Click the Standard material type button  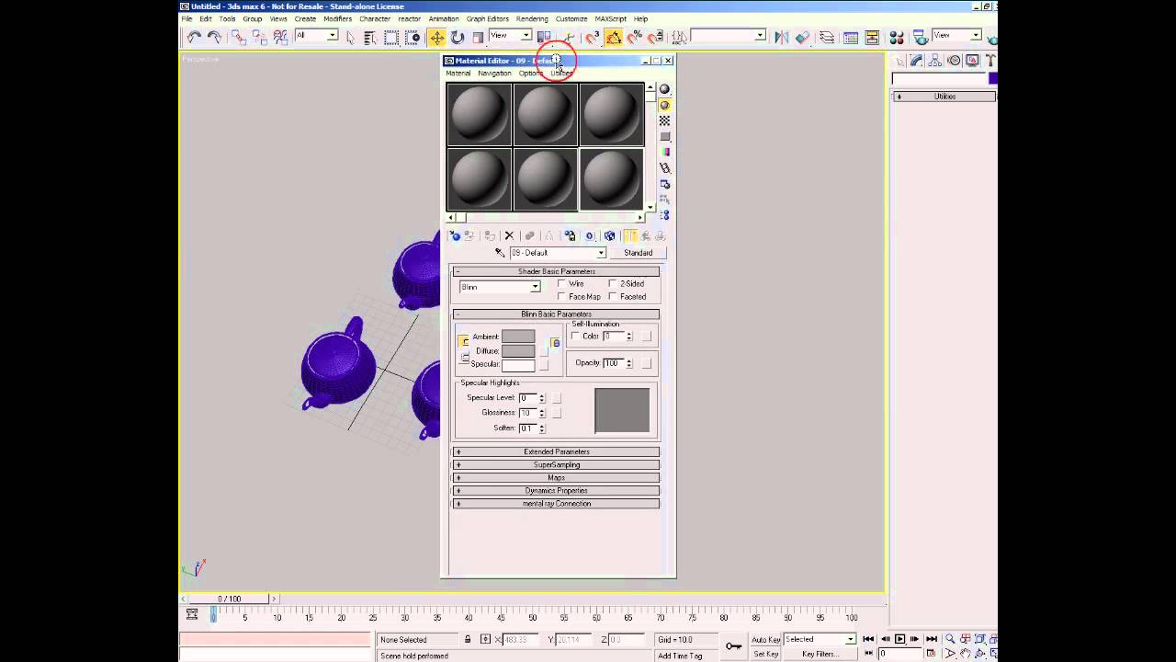638,253
